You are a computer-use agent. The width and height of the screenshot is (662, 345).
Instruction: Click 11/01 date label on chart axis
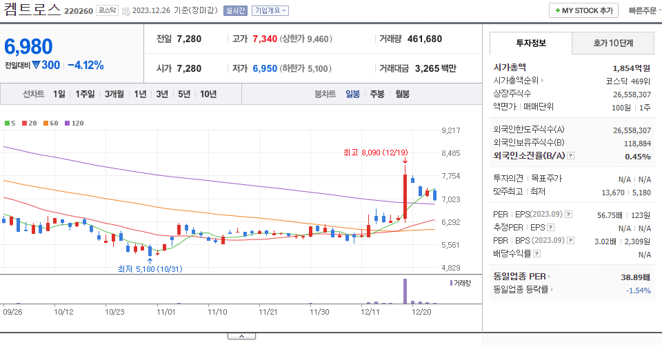tap(165, 312)
